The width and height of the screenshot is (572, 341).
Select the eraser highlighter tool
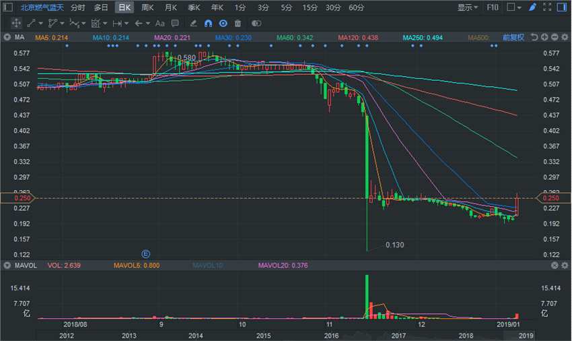pos(193,24)
